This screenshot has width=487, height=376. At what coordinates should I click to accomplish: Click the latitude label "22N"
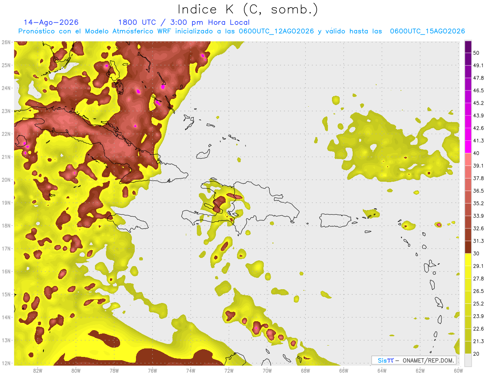tap(6, 134)
